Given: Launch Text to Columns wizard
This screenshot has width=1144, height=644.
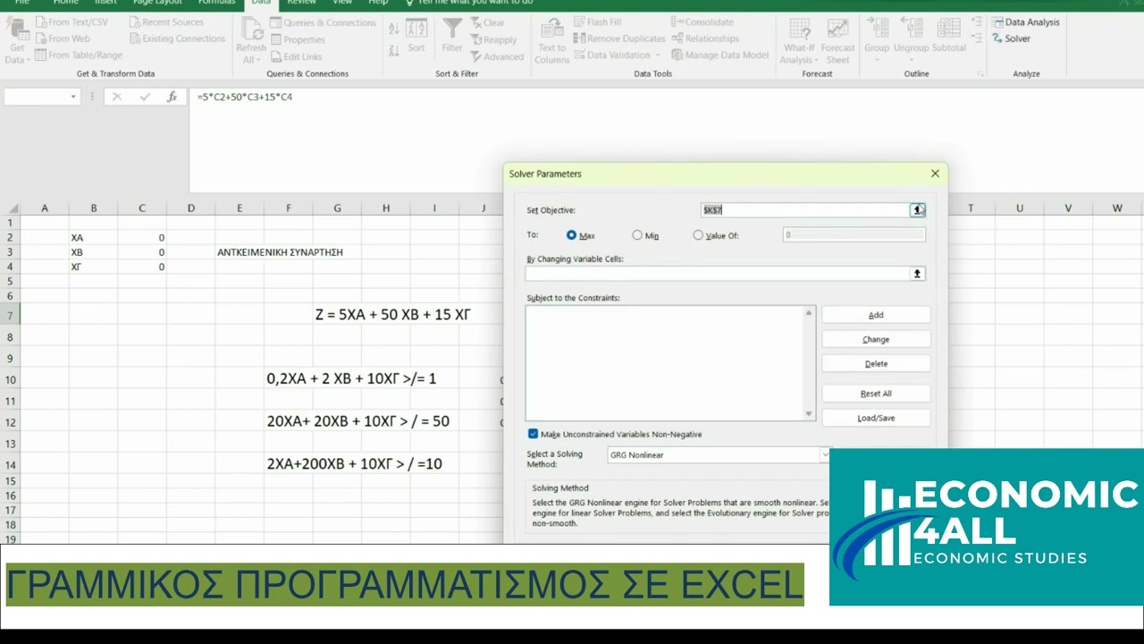Looking at the screenshot, I should (551, 42).
